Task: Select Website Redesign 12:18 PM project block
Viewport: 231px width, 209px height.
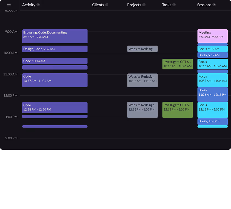Action: [x=142, y=110]
